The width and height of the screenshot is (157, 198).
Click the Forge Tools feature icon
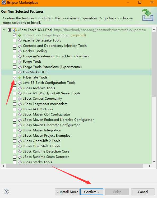(20, 62)
